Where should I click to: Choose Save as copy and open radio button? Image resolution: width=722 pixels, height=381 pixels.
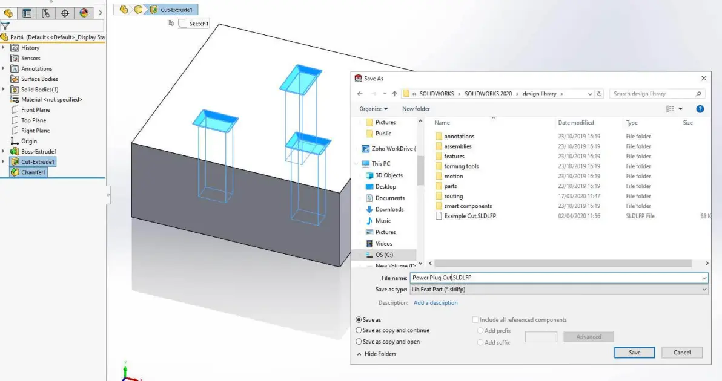(x=388, y=342)
